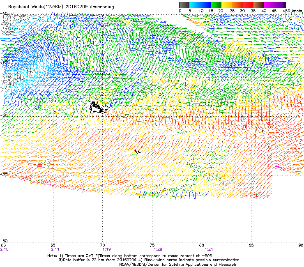The image size is (304, 267).
Task: Click the '-45' latitude axis label
Action: pos(4,62)
